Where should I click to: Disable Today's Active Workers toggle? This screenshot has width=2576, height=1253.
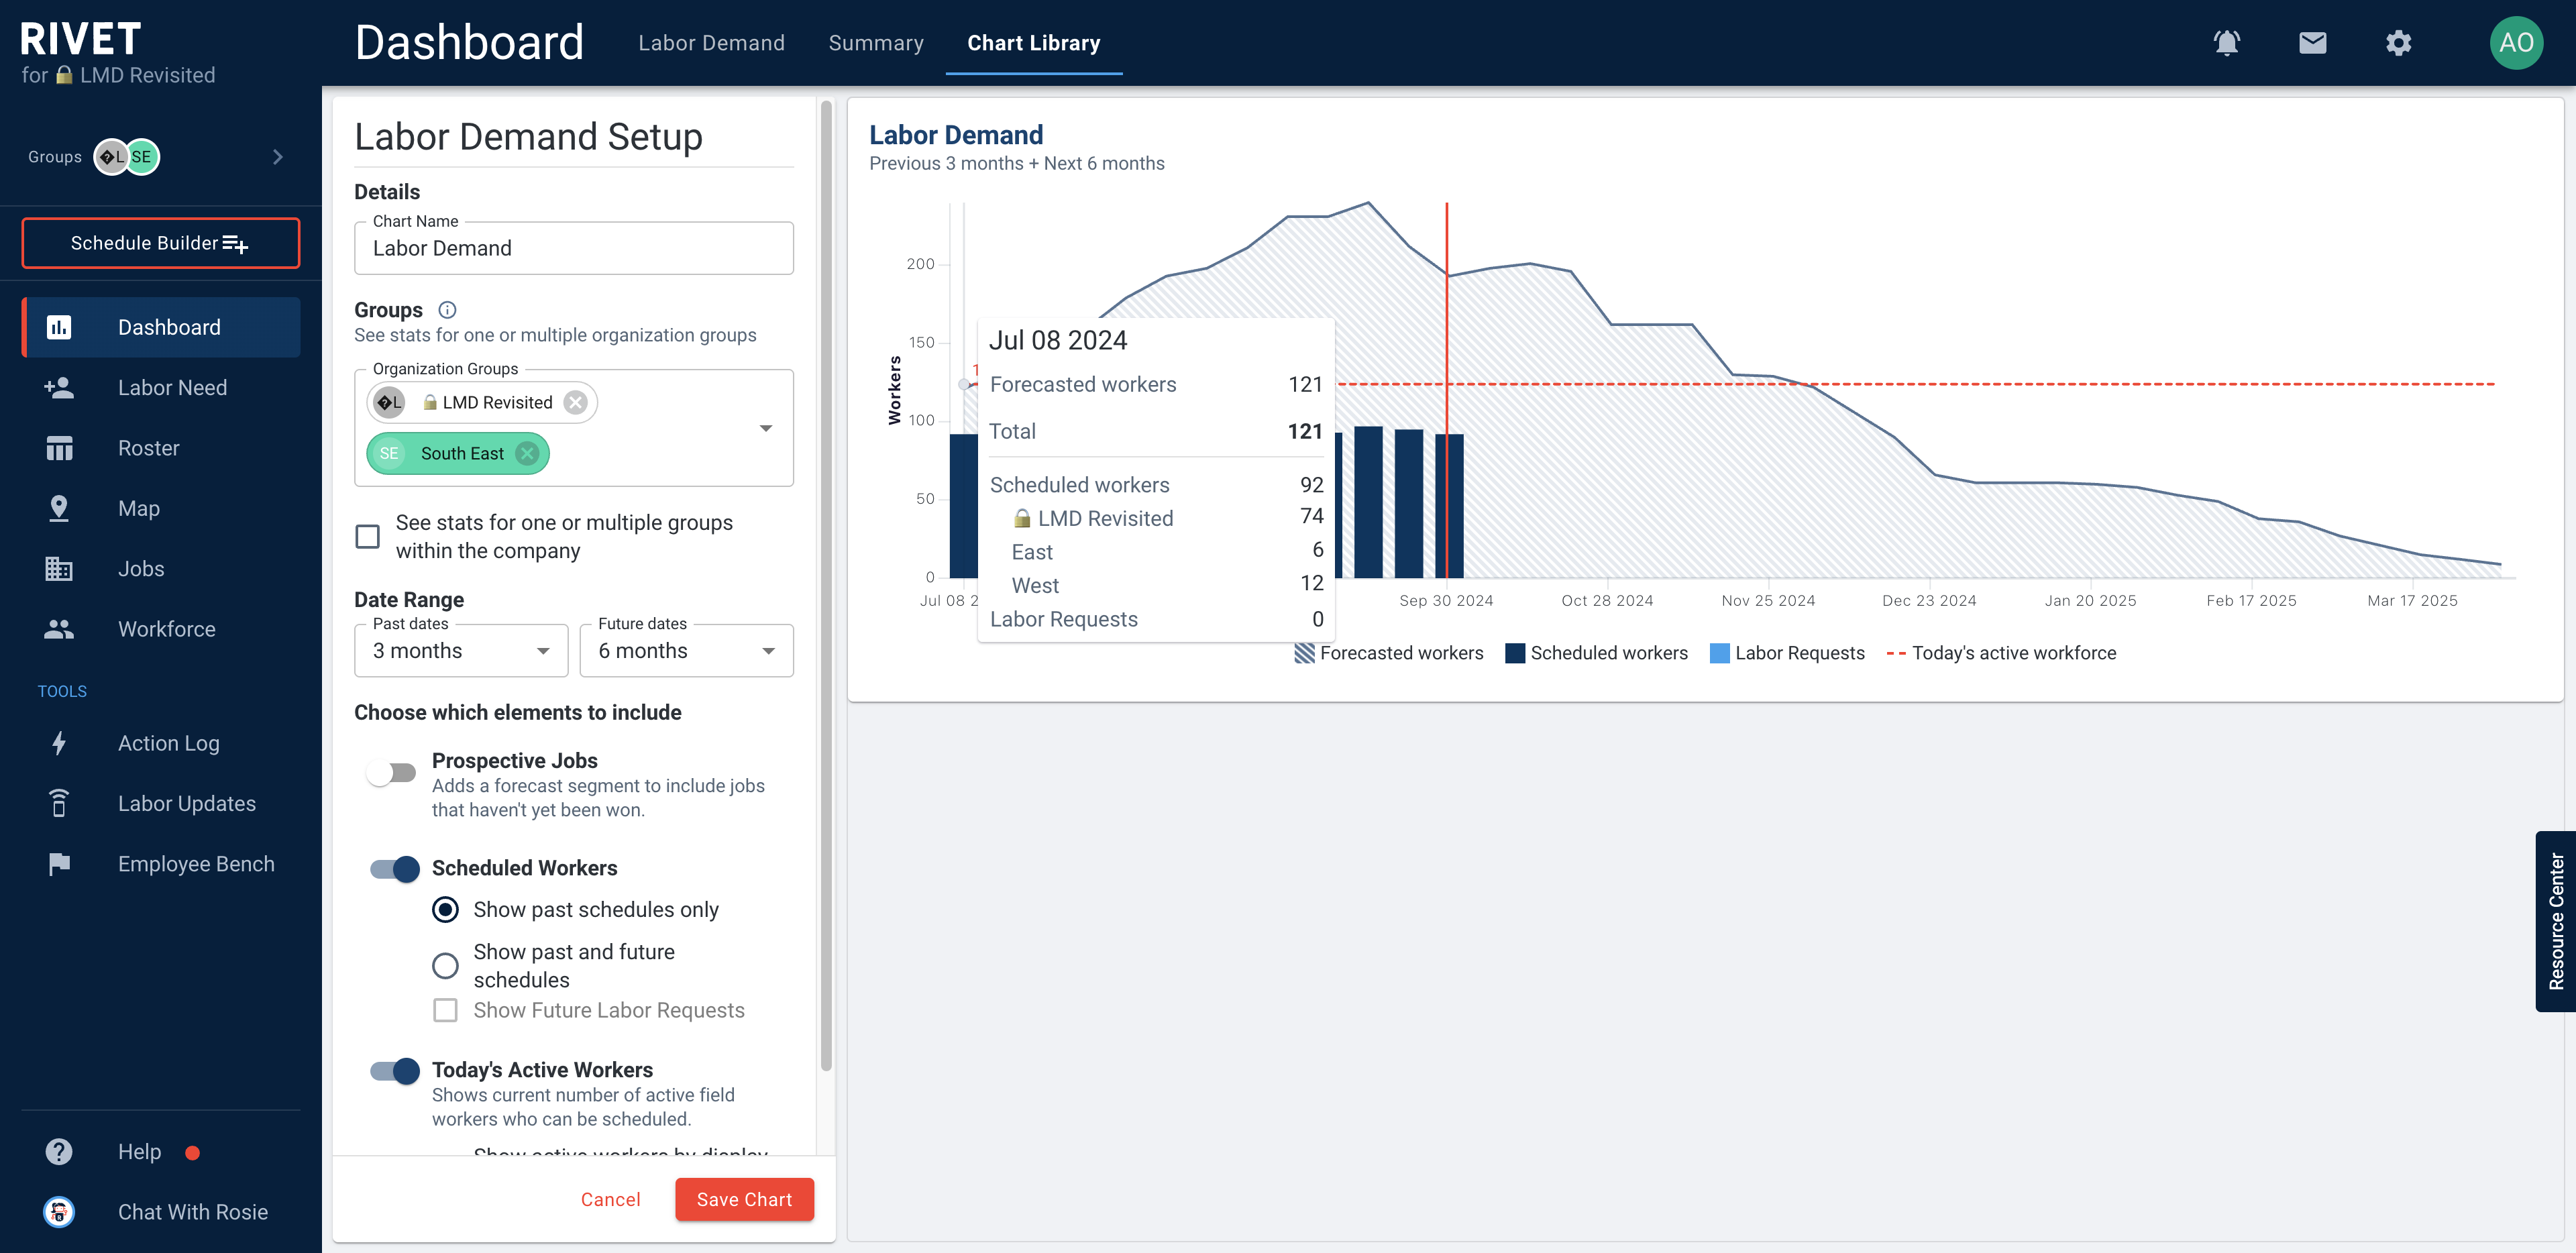pos(395,1071)
